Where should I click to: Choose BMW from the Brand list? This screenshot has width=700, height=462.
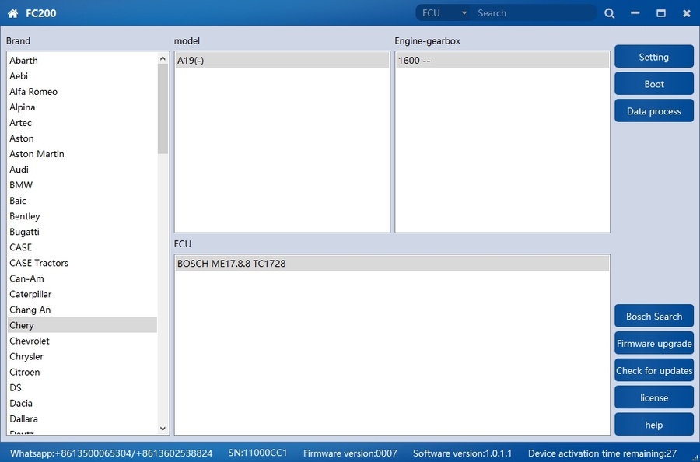coord(21,185)
